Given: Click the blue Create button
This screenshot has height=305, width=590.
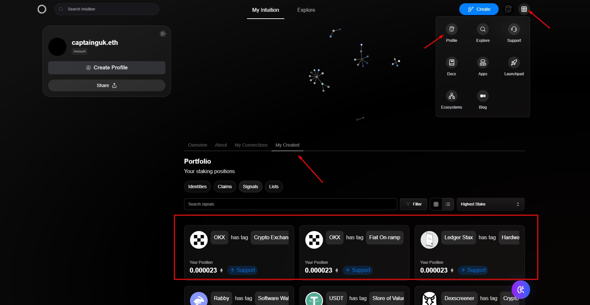Looking at the screenshot, I should pos(479,9).
